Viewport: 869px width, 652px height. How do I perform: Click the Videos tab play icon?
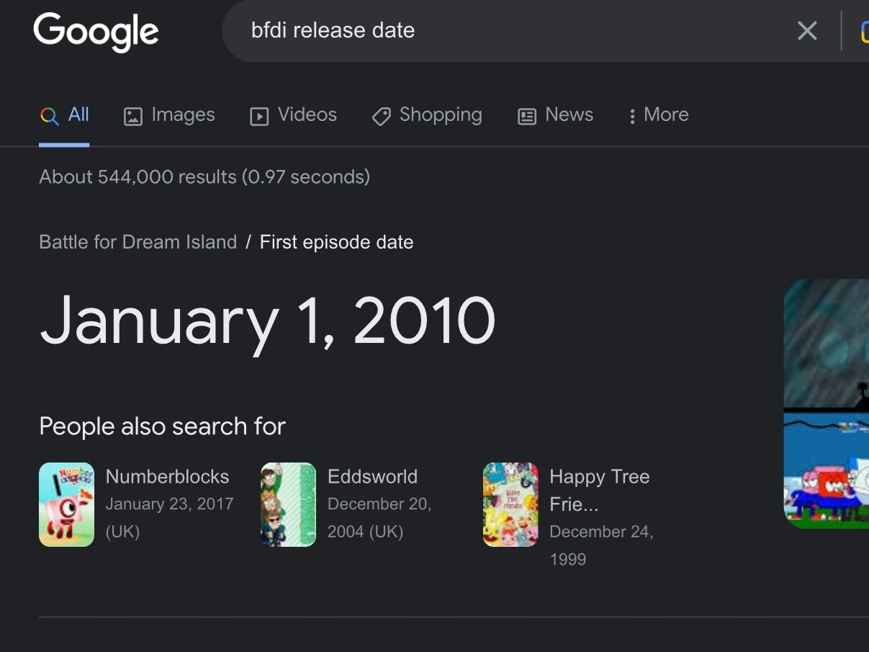[259, 116]
